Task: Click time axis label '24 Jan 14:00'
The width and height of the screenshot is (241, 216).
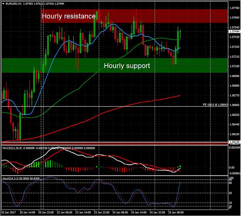Action: coord(139,213)
